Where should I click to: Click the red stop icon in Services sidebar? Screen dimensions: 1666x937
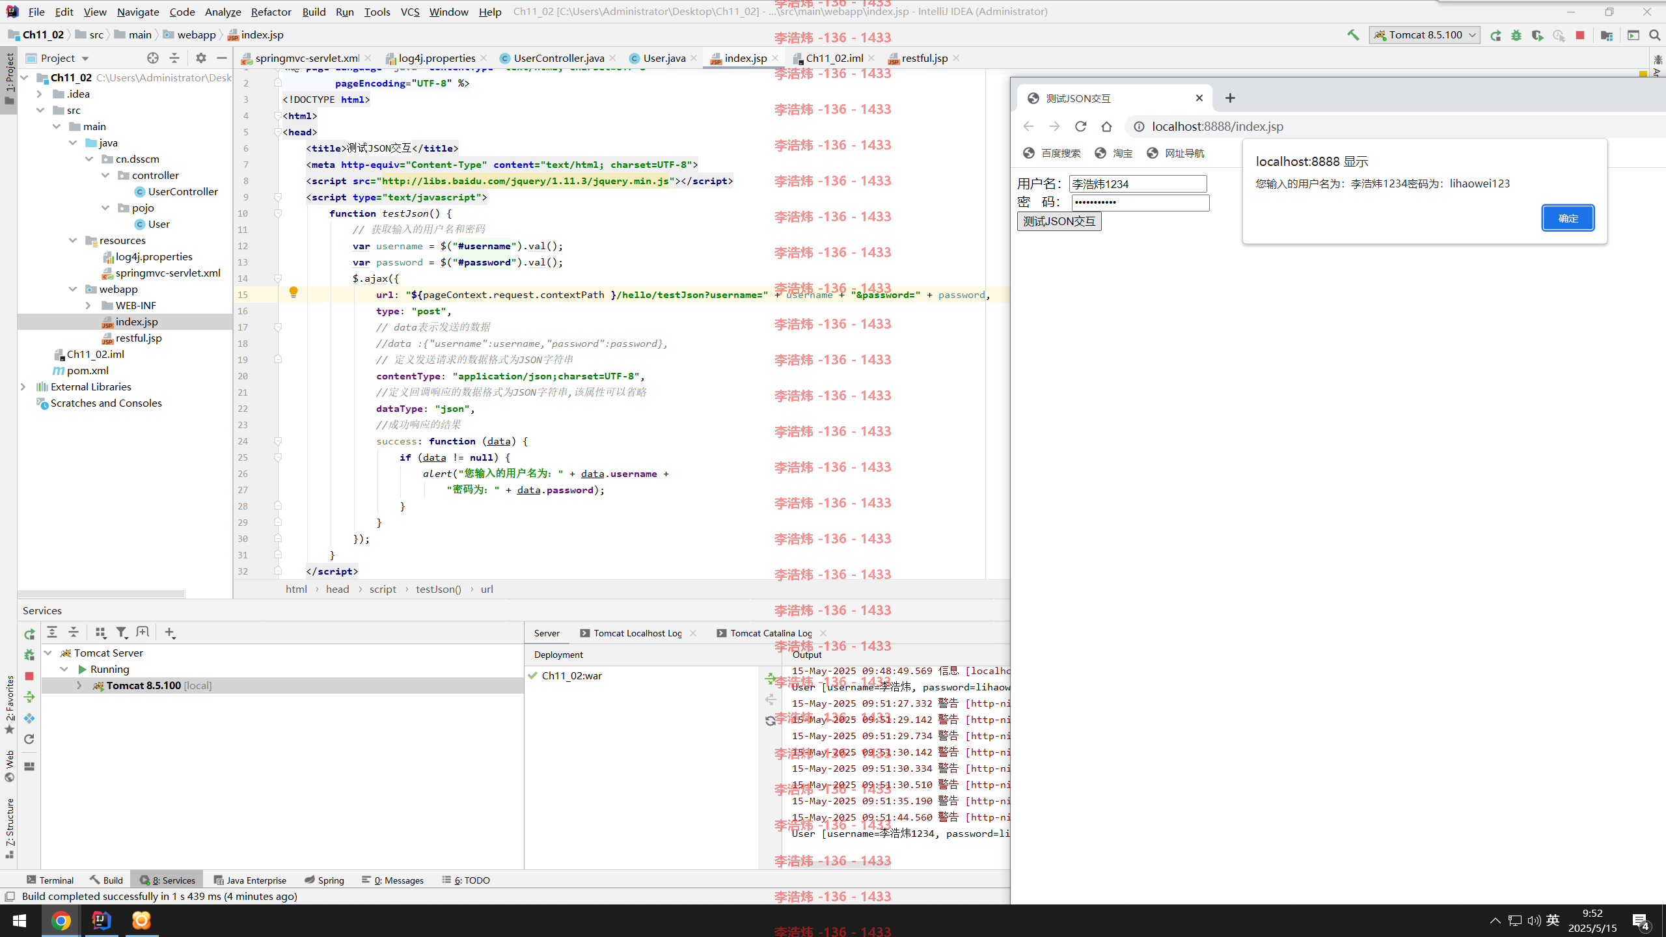pos(29,676)
